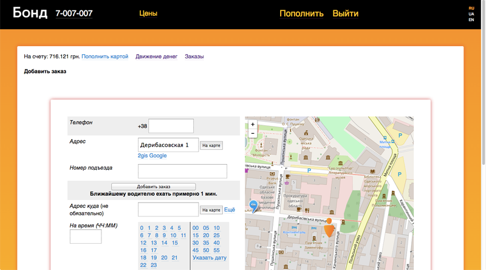
Task: Select the blue car marker on the map
Action: (x=253, y=206)
